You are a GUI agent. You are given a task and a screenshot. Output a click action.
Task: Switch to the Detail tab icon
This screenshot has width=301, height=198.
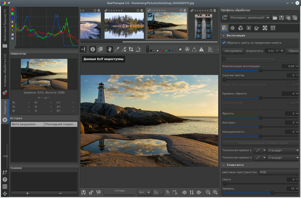click(x=233, y=28)
